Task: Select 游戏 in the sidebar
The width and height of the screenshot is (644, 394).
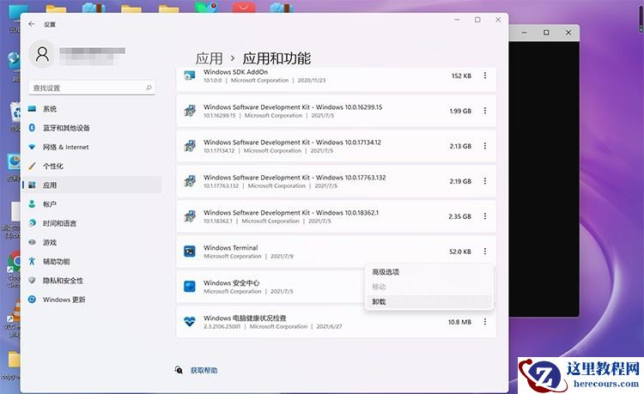Action: pos(50,242)
